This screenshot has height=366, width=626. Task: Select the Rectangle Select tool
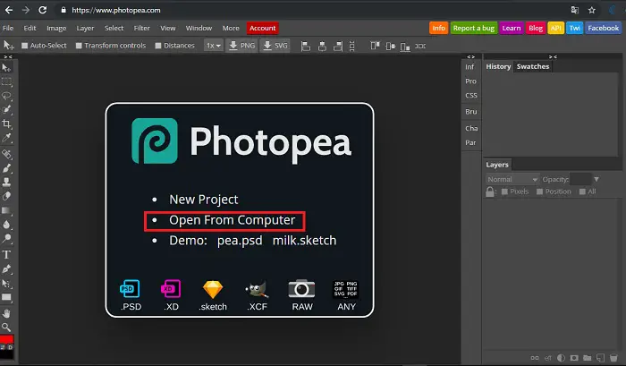pyautogui.click(x=7, y=82)
